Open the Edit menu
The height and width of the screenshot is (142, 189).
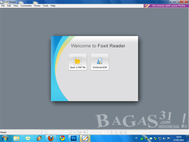coord(9,6)
